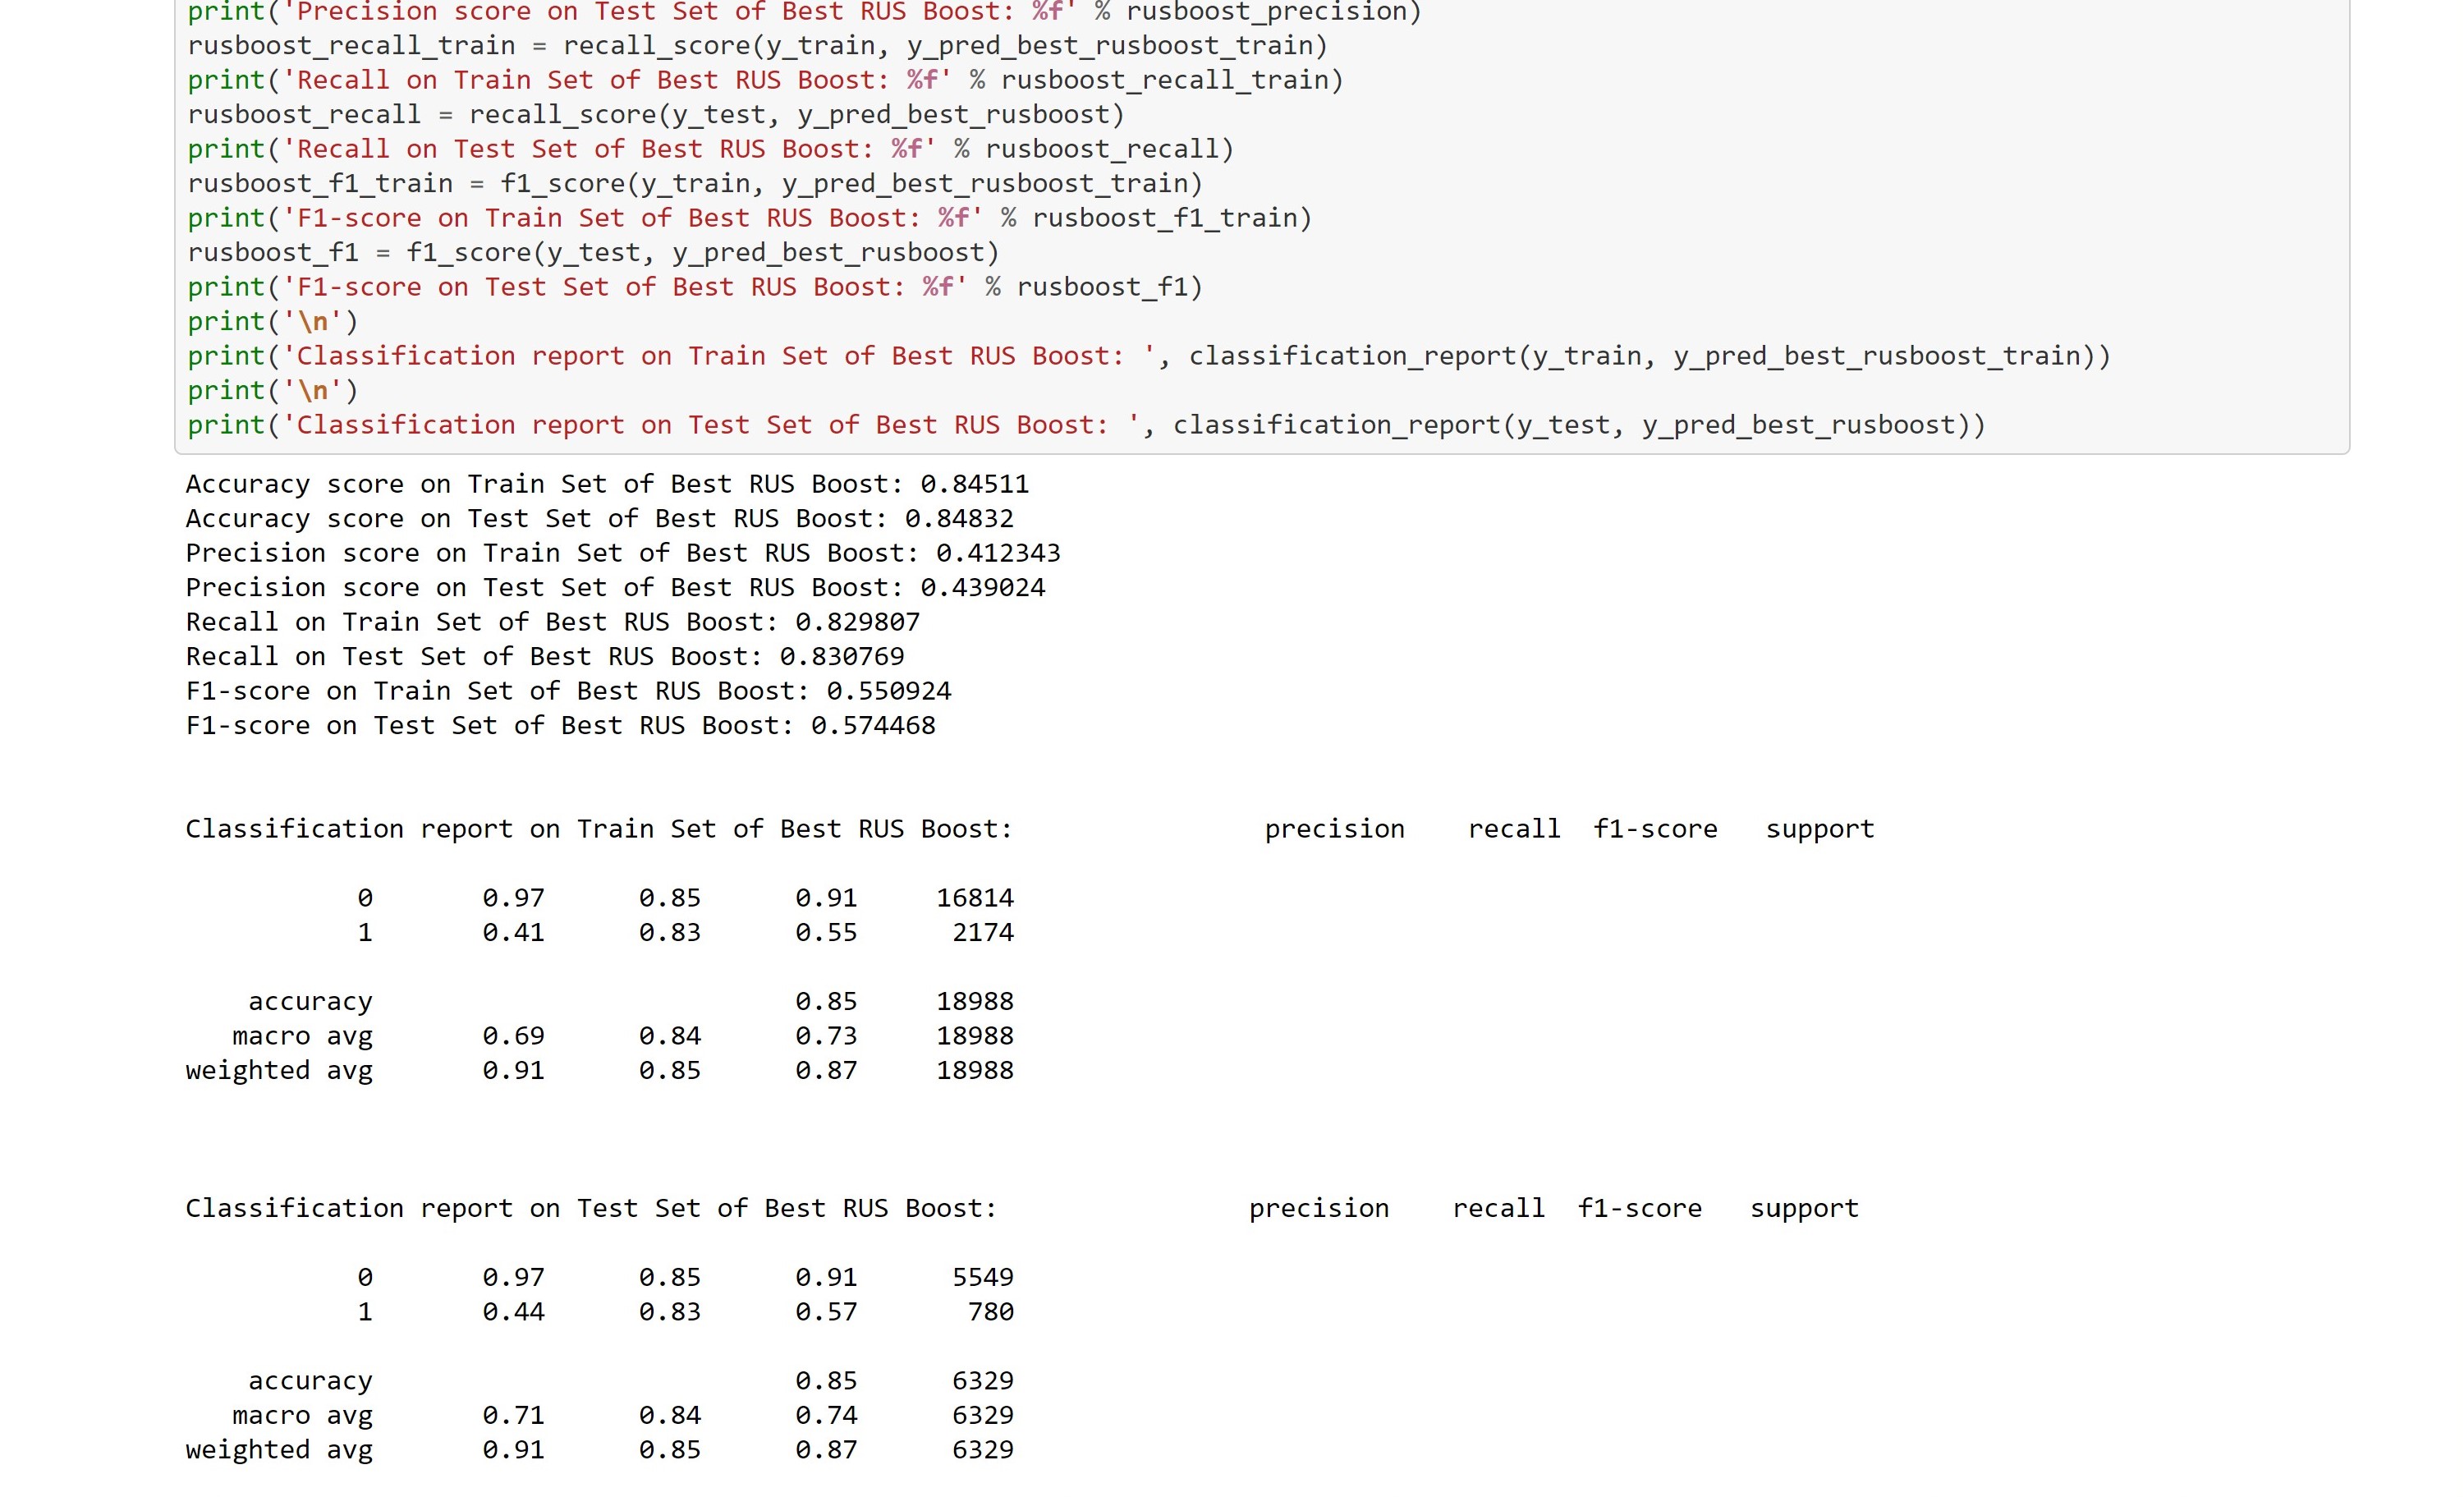2464x1497 pixels.
Task: Click the test report 'precision' column header
Action: point(1318,1209)
